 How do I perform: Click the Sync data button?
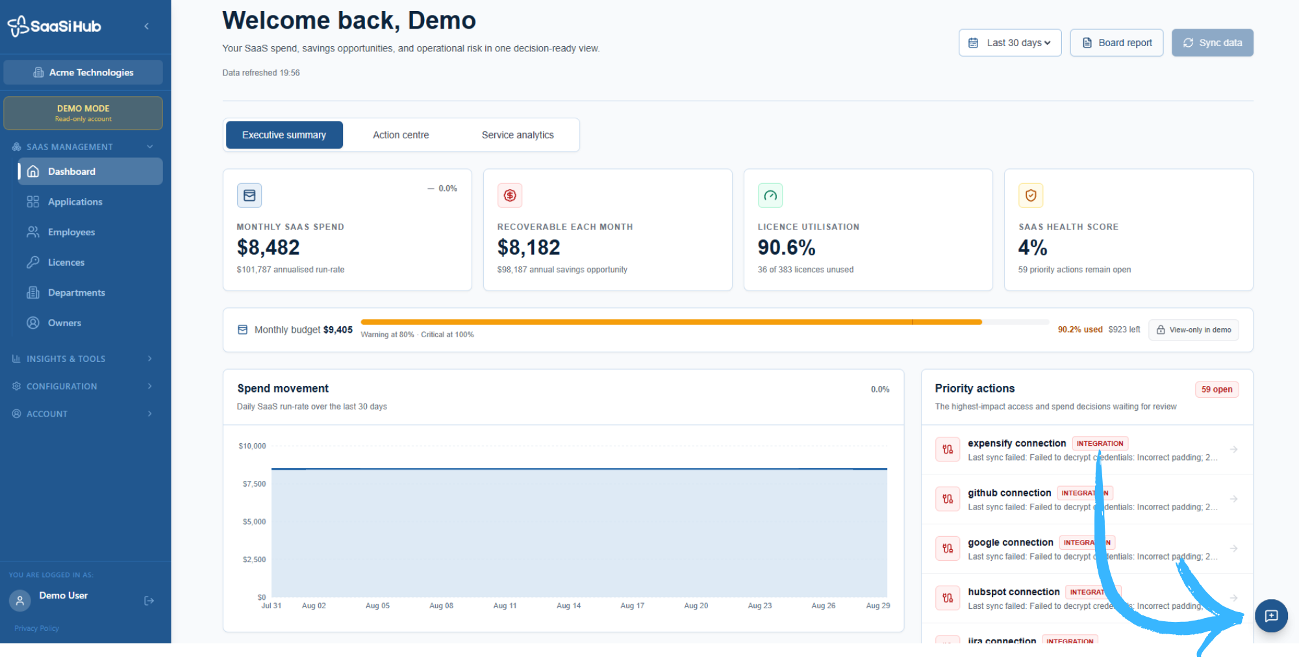1212,43
